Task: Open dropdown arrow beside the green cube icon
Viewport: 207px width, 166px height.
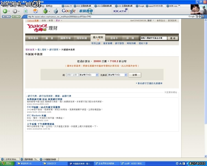Action: pos(49,11)
